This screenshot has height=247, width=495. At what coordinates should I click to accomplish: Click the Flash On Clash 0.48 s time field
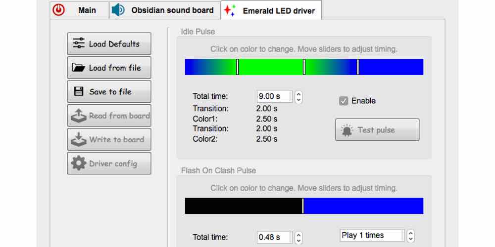pos(274,237)
